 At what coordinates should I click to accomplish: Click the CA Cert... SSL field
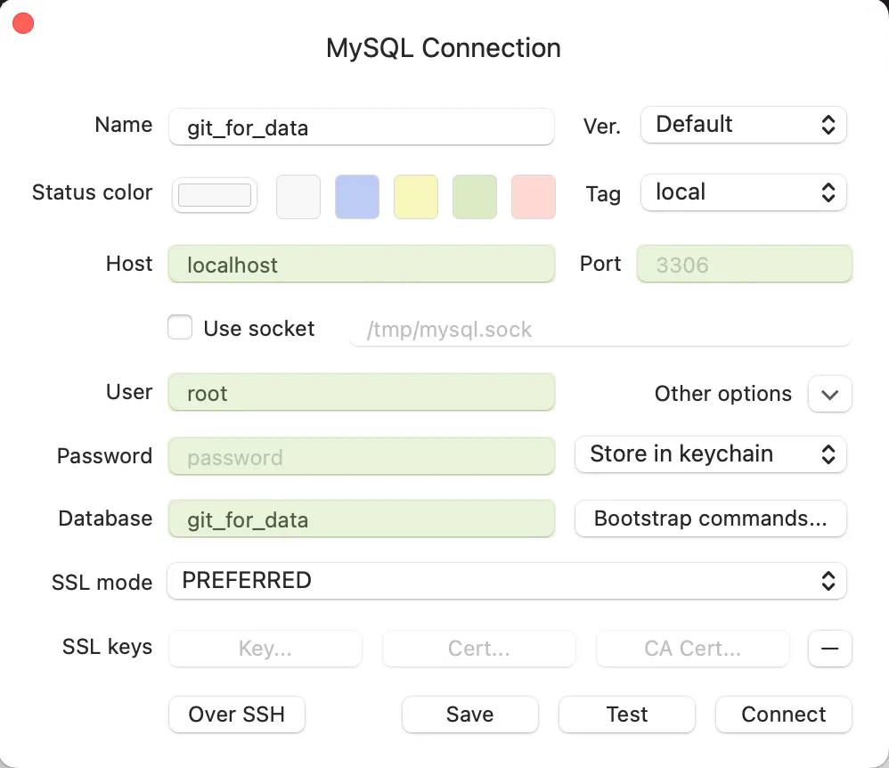692,648
